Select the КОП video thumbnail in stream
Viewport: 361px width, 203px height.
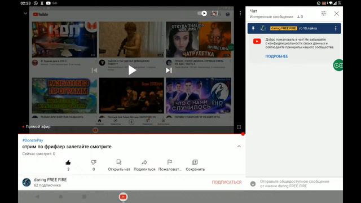click(64, 39)
